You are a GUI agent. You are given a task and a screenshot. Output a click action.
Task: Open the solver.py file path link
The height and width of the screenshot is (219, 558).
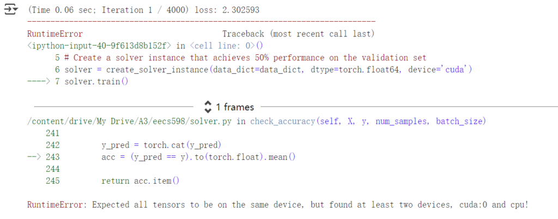pyautogui.click(x=131, y=121)
